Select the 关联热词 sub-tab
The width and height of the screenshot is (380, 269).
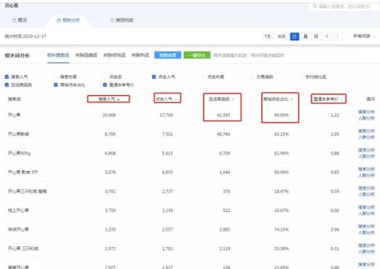click(x=140, y=55)
